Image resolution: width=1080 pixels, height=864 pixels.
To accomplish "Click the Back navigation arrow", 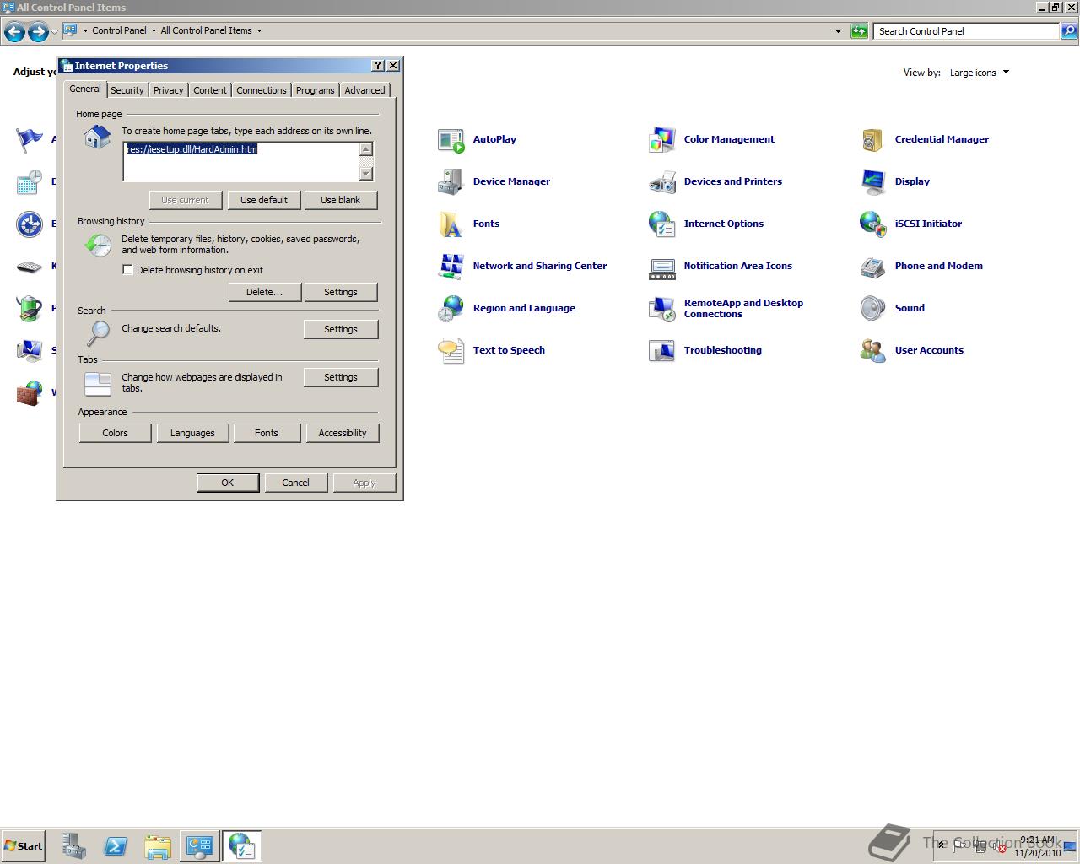I will (14, 32).
